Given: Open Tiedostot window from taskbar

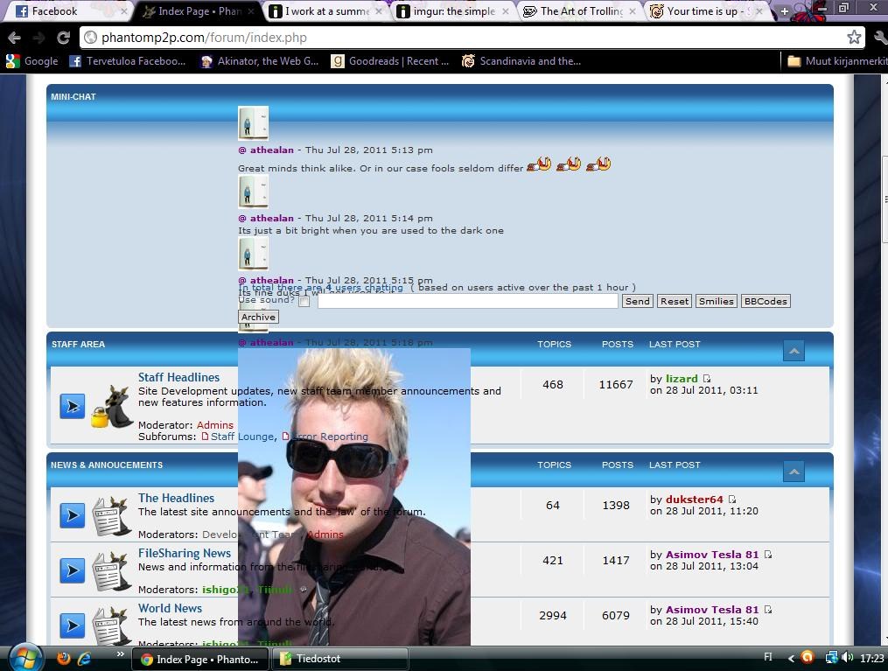Looking at the screenshot, I should 339,659.
